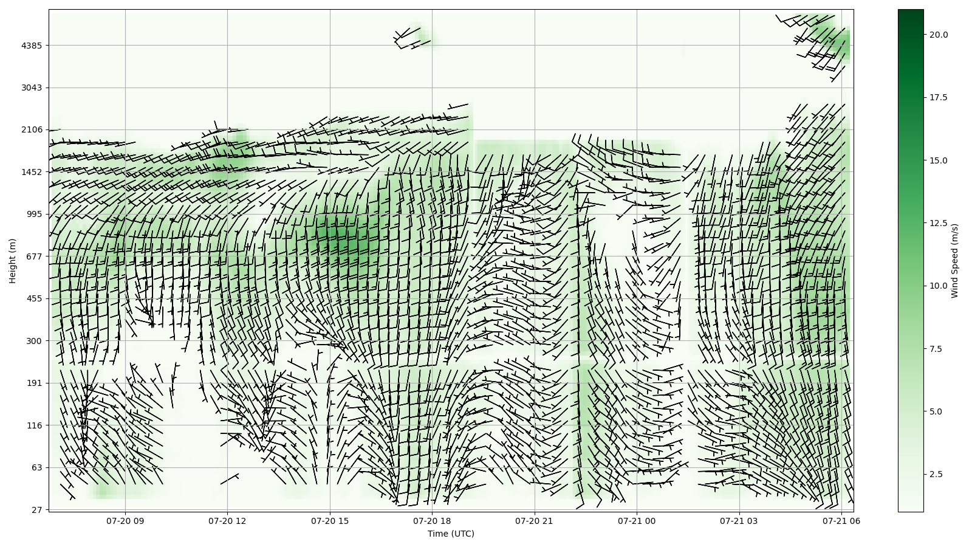
Task: Click the 07-20 15 time axis label
Action: pos(330,521)
